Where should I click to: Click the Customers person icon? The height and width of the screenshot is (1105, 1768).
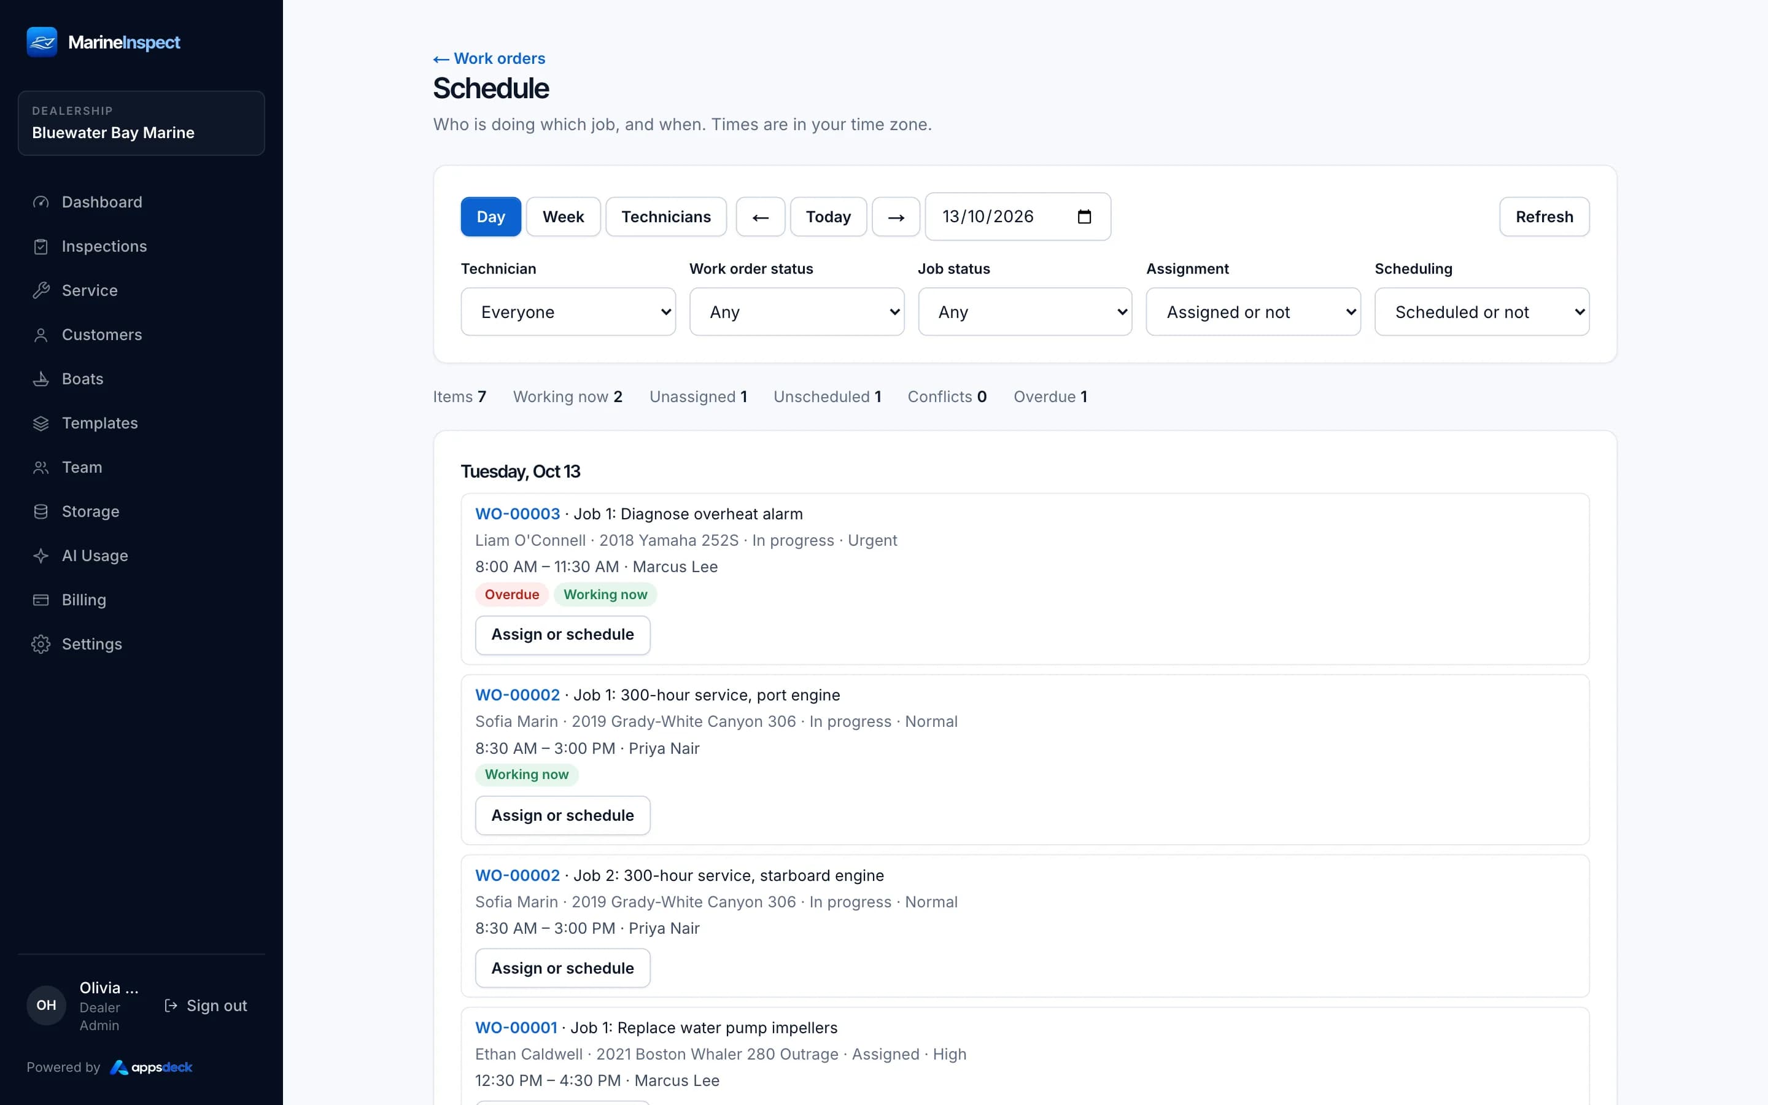click(x=41, y=335)
